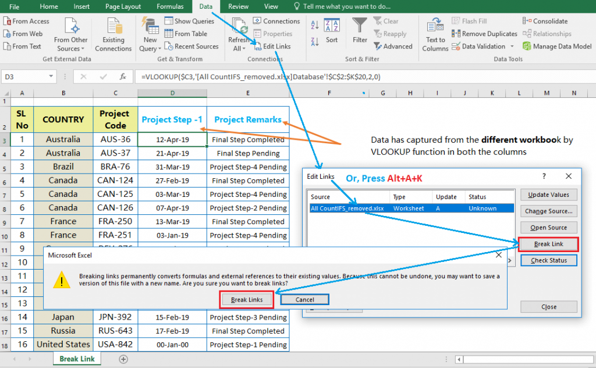
Task: Click Reapply filter
Action: pyautogui.click(x=390, y=34)
